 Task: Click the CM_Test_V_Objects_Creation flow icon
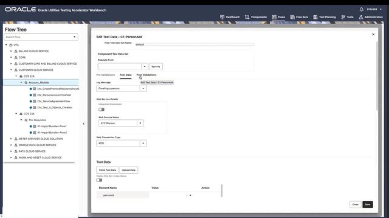(x=35, y=108)
